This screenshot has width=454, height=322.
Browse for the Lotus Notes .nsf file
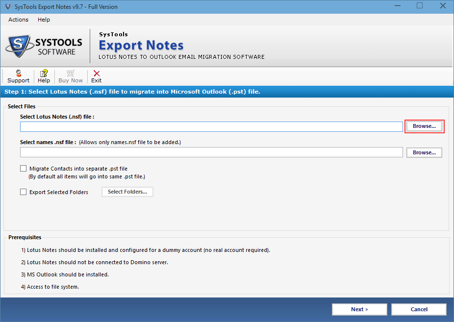pos(424,126)
